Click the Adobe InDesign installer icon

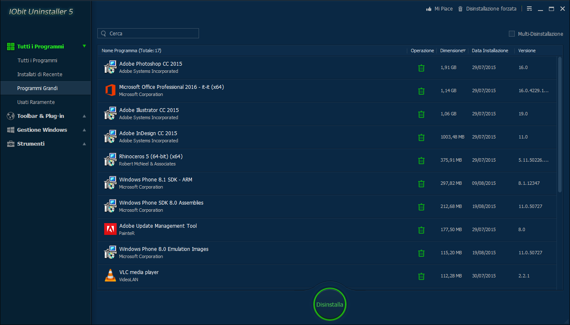click(x=110, y=136)
